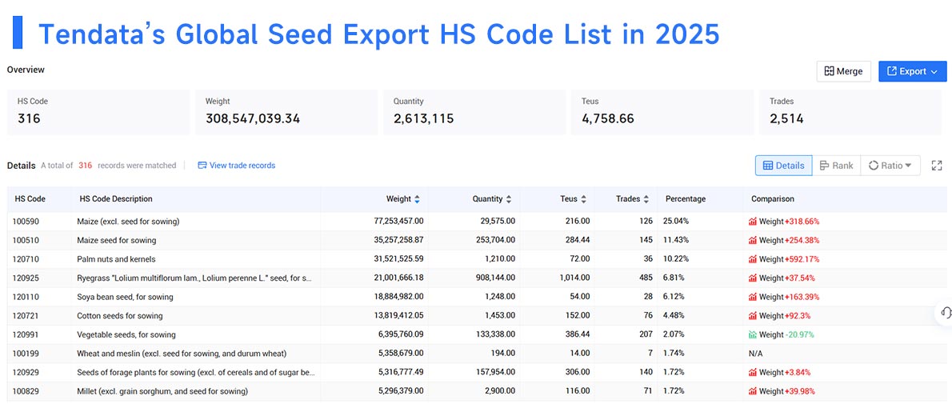The height and width of the screenshot is (408, 952).
Task: Click the fullscreen expand icon
Action: pyautogui.click(x=937, y=165)
